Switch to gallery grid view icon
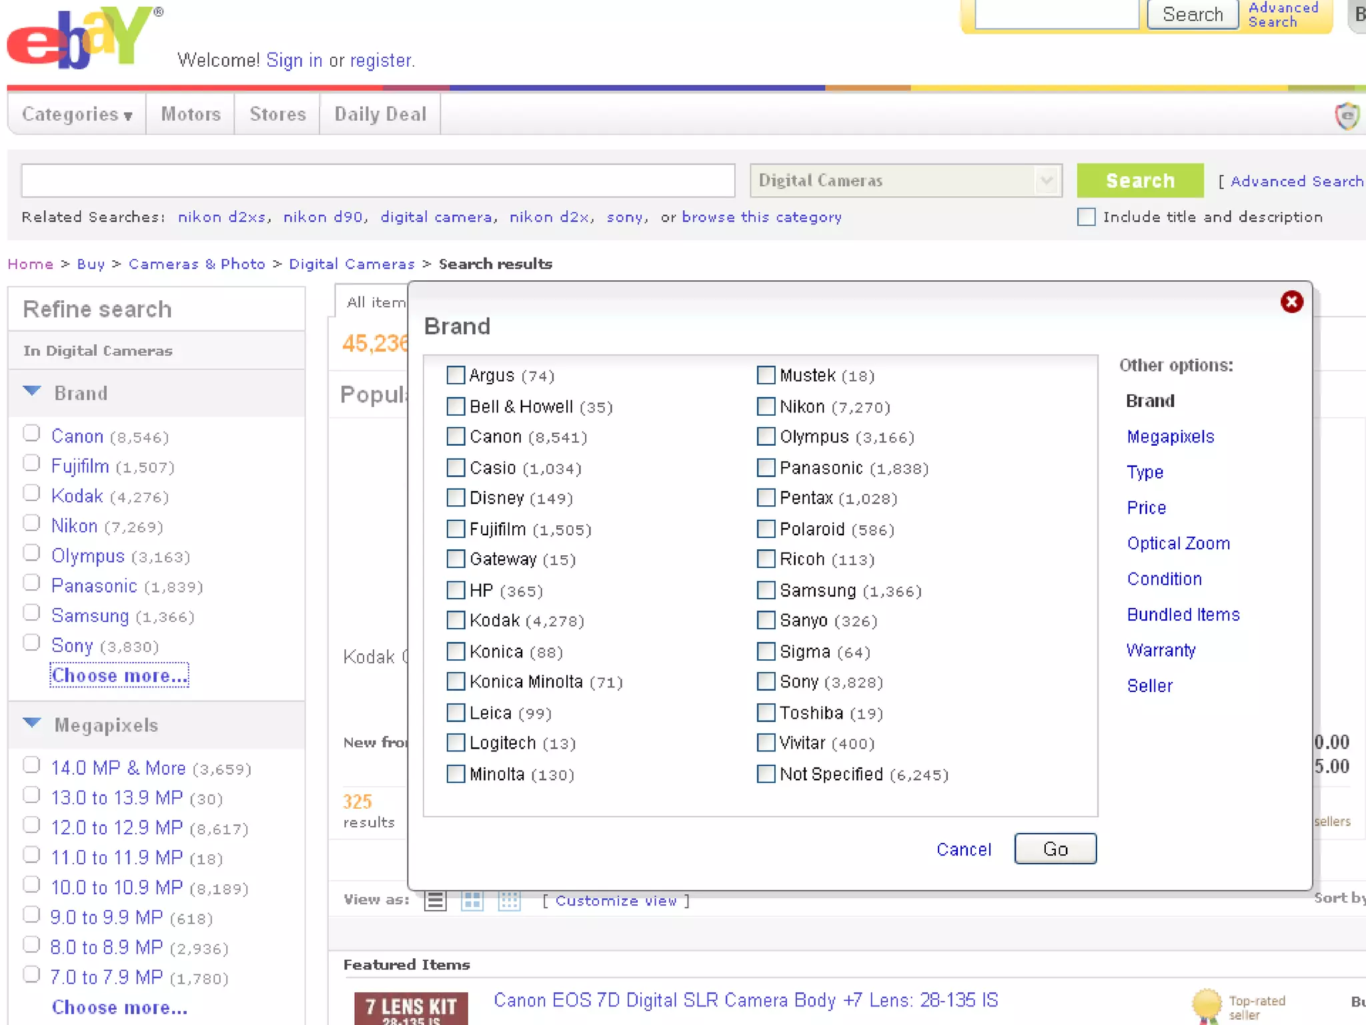 (472, 900)
